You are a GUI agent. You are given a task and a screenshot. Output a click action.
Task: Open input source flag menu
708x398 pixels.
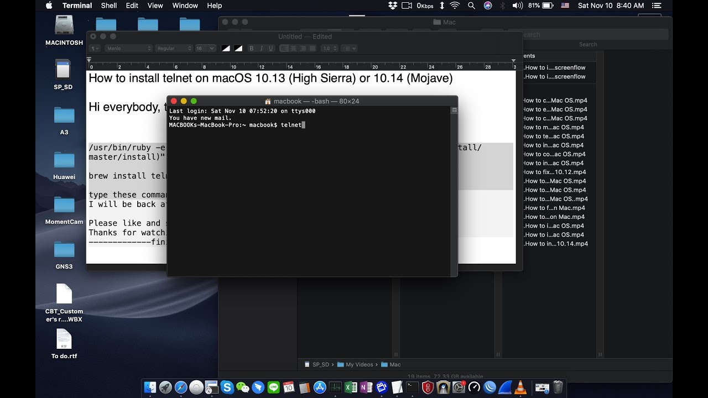tap(565, 6)
